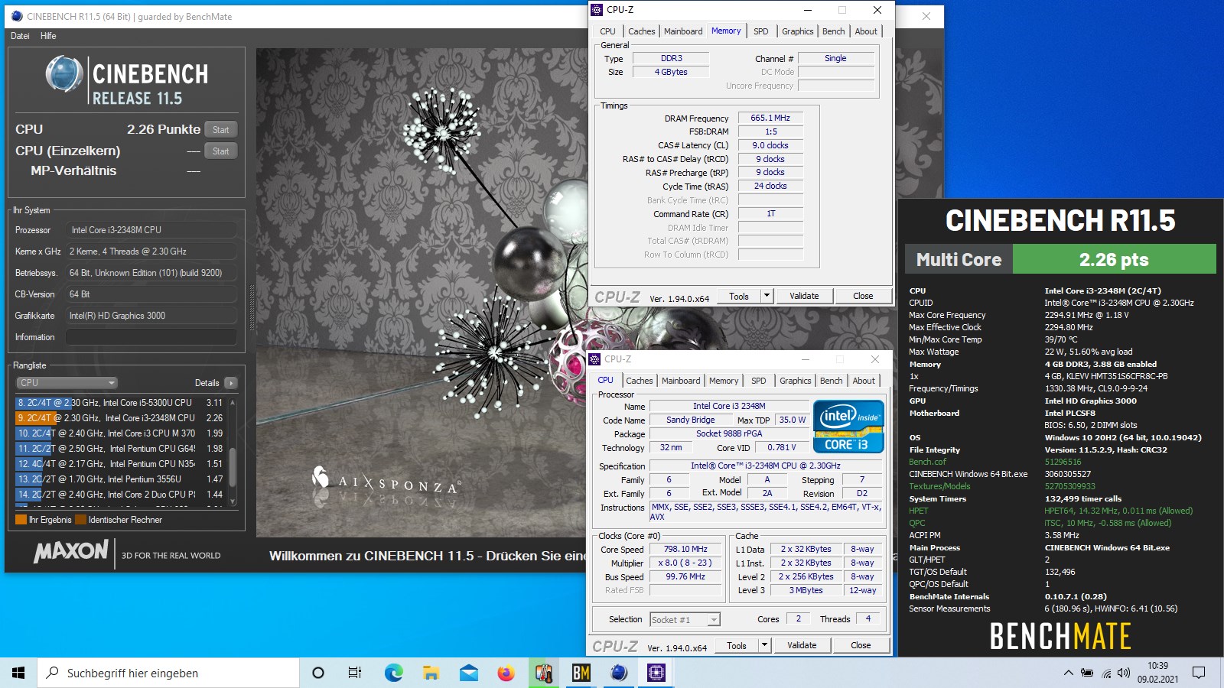This screenshot has width=1224, height=688.
Task: Start the CPU (Einzelkern) benchmark
Action: (x=221, y=151)
